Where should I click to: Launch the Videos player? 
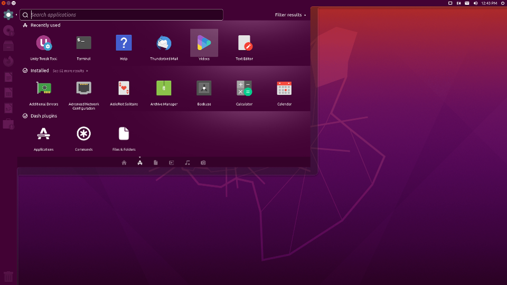click(204, 47)
